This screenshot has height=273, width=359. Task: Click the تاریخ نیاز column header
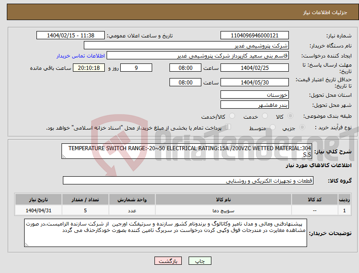pyautogui.click(x=38, y=199)
